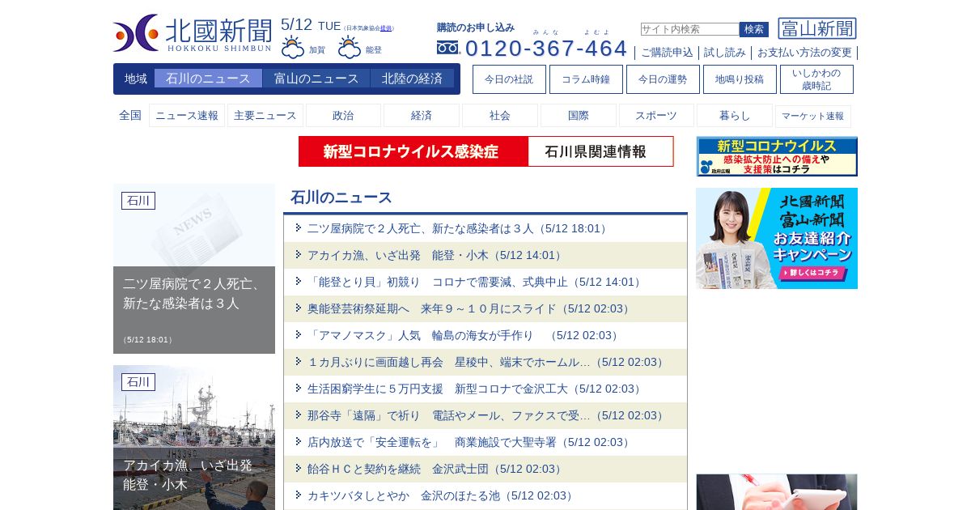Click the Kaga weather icon

pyautogui.click(x=293, y=48)
